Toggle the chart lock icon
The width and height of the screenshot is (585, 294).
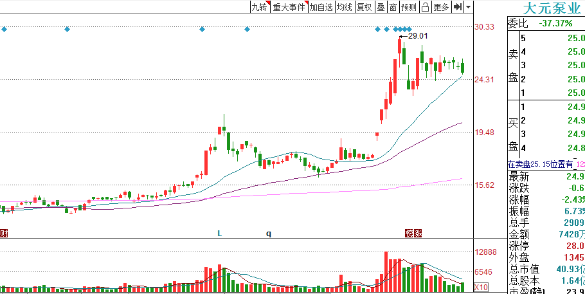[x=425, y=6]
